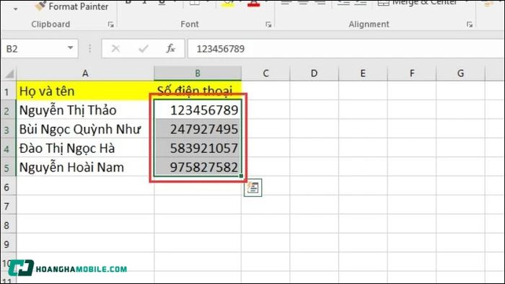Screen dimensions: 505x284
Task: Click the cell 'Bùi Ngọc Quỳnh Như'
Action: [85, 129]
